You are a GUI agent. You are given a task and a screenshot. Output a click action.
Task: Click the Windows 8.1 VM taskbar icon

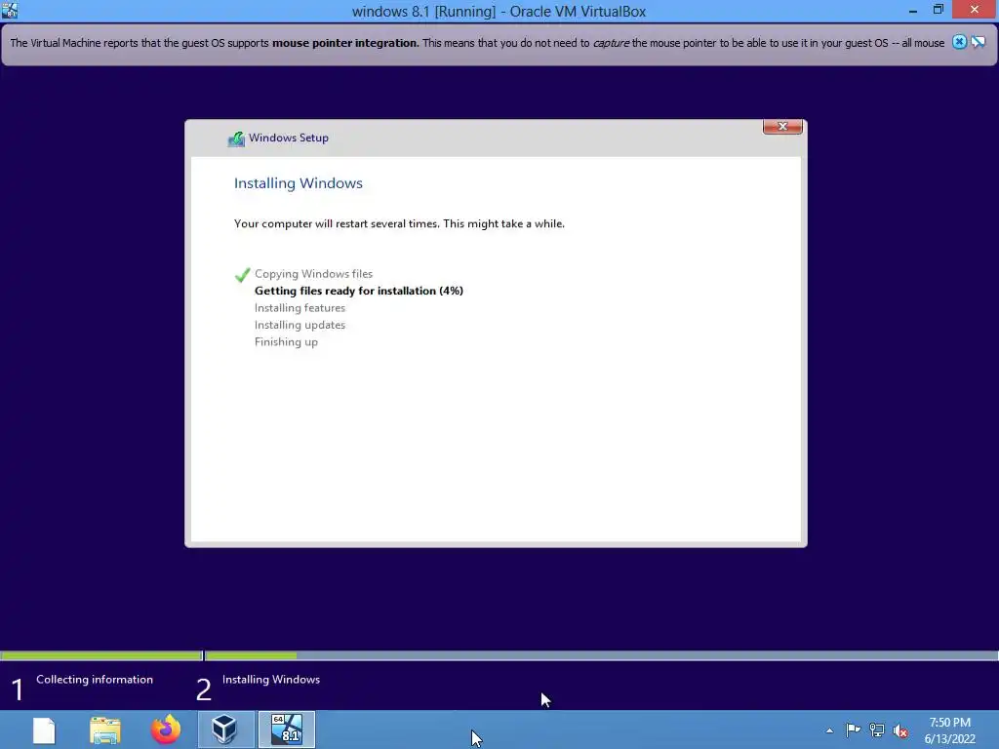pos(287,729)
